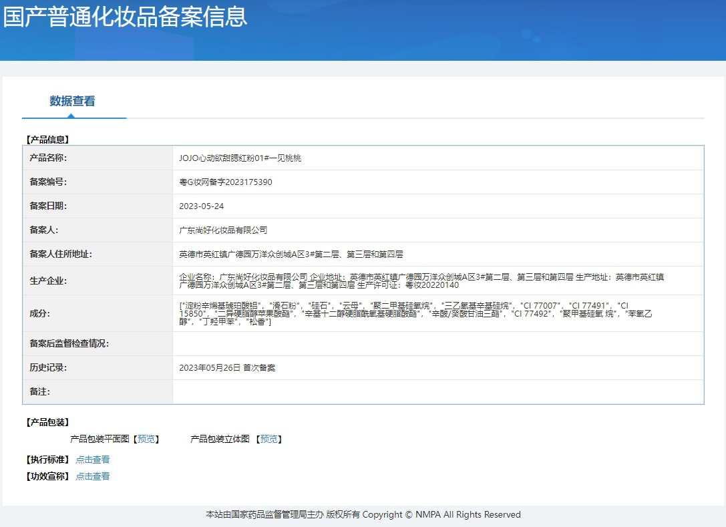The width and height of the screenshot is (726, 527).
Task: Click the NMPA copyright footer text
Action: click(363, 514)
